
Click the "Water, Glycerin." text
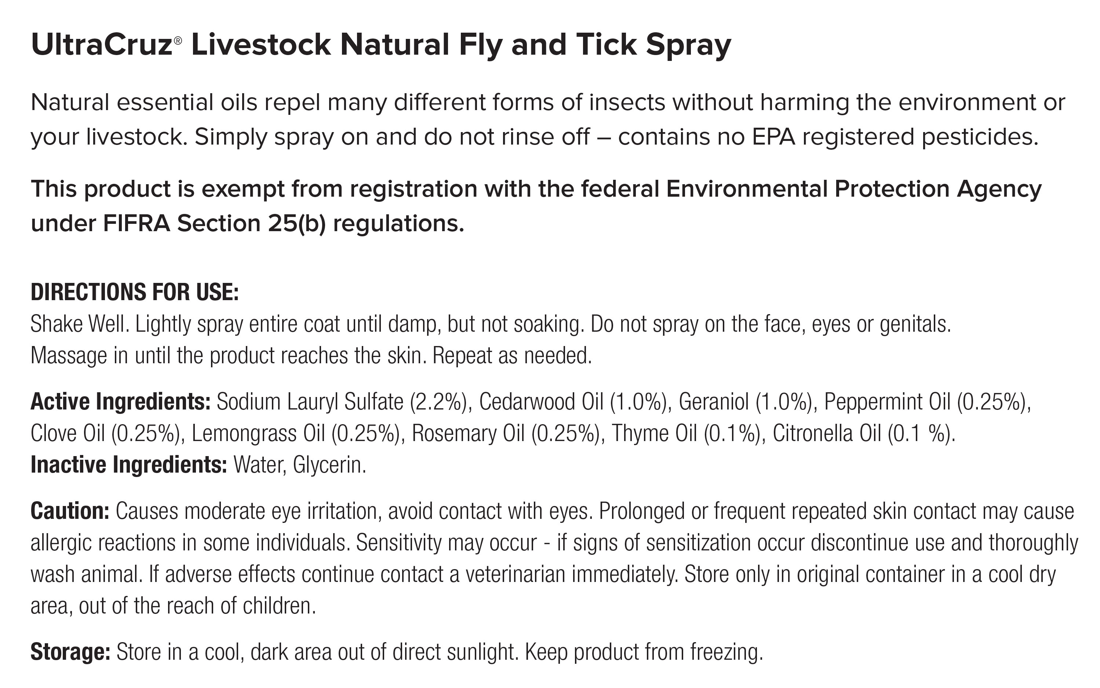(x=300, y=465)
